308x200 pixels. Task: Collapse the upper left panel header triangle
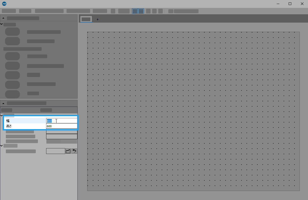coord(3,18)
